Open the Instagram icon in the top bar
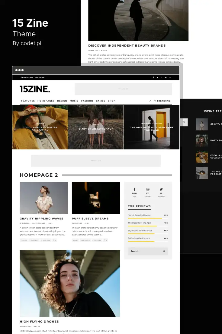Viewport: 222px width, 334px height. click(x=162, y=77)
